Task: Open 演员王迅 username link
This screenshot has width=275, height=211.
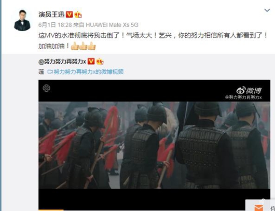Action: 51,15
